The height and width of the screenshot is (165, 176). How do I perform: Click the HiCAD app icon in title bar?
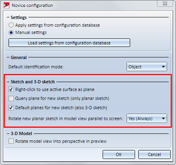6,6
